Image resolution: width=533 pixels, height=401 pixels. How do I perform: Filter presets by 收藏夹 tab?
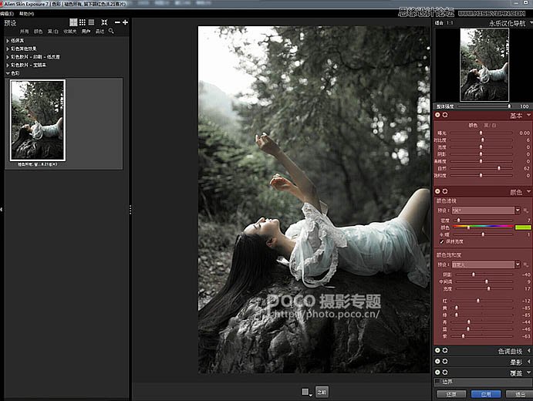(70, 32)
